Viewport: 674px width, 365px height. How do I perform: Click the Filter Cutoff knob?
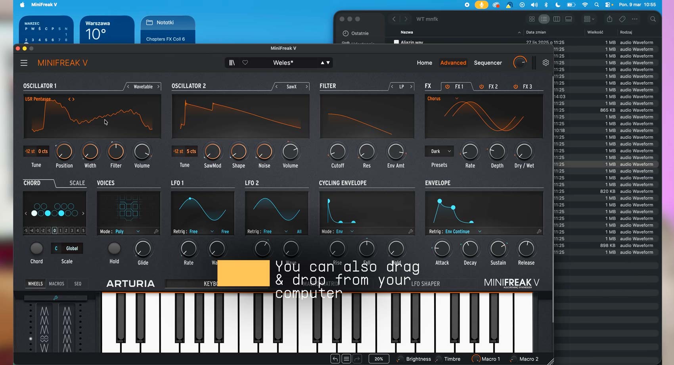pyautogui.click(x=337, y=152)
